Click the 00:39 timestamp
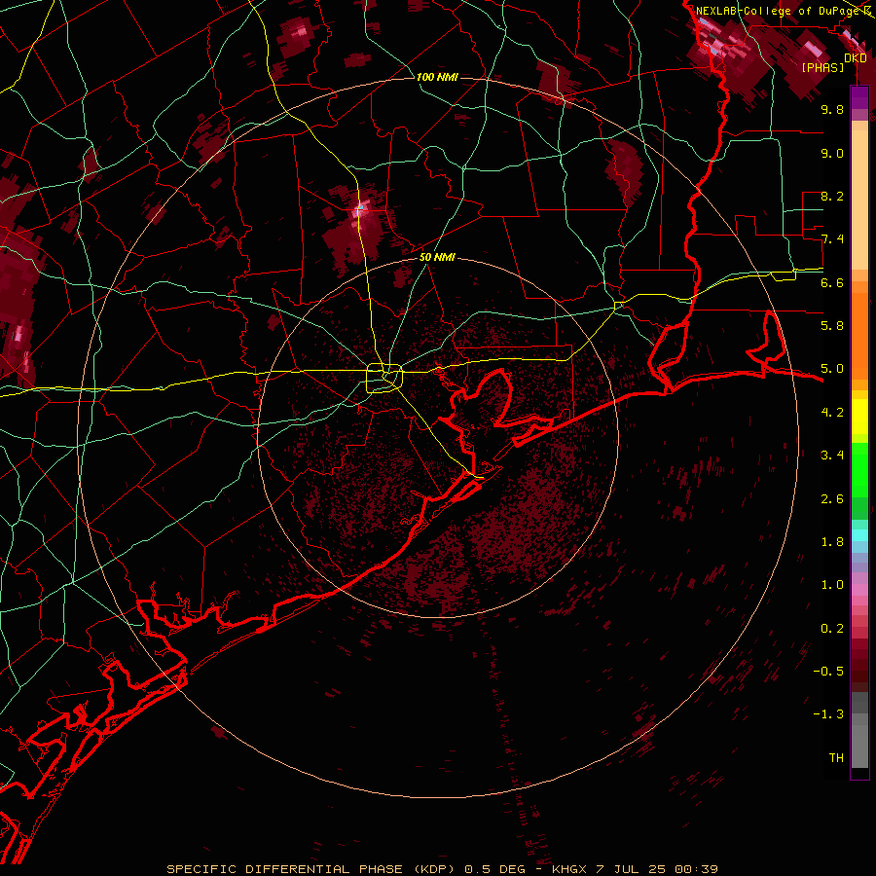 pos(696,869)
